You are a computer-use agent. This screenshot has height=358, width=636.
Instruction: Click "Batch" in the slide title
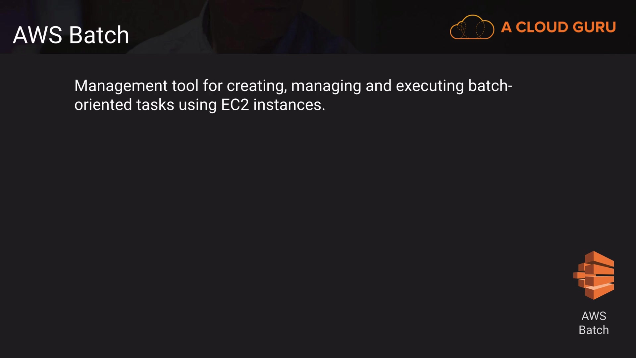(x=99, y=35)
